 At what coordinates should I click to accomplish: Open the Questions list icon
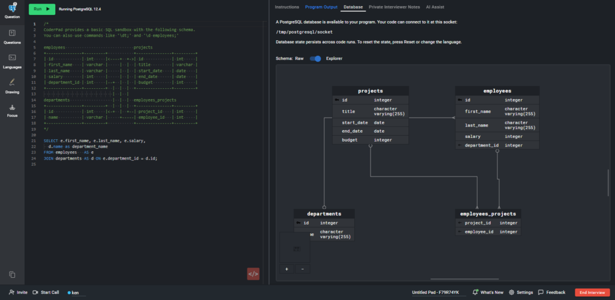coord(12,36)
